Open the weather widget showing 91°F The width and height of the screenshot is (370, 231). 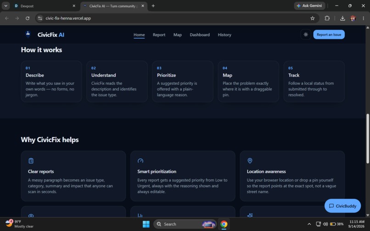tap(19, 224)
